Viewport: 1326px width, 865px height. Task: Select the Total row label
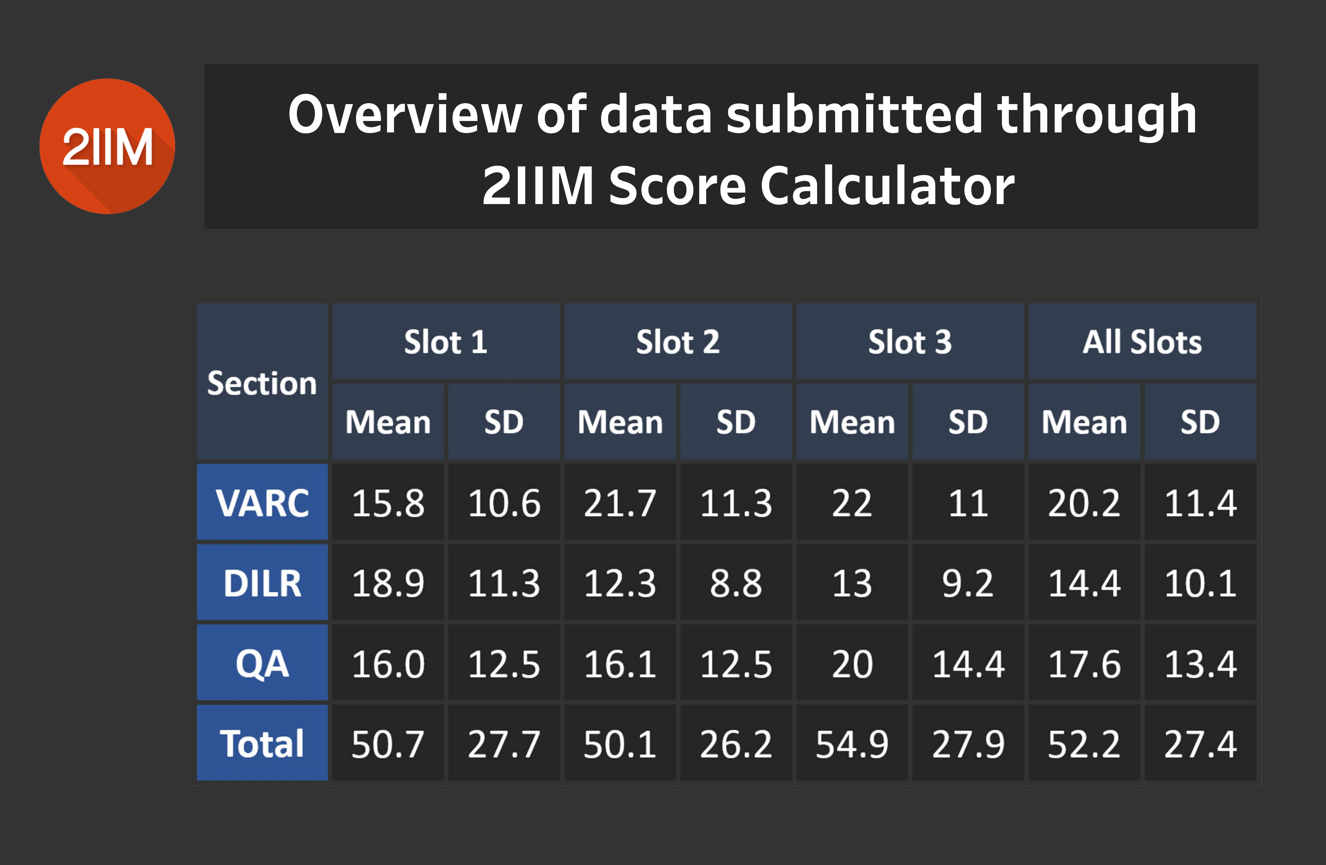click(262, 744)
